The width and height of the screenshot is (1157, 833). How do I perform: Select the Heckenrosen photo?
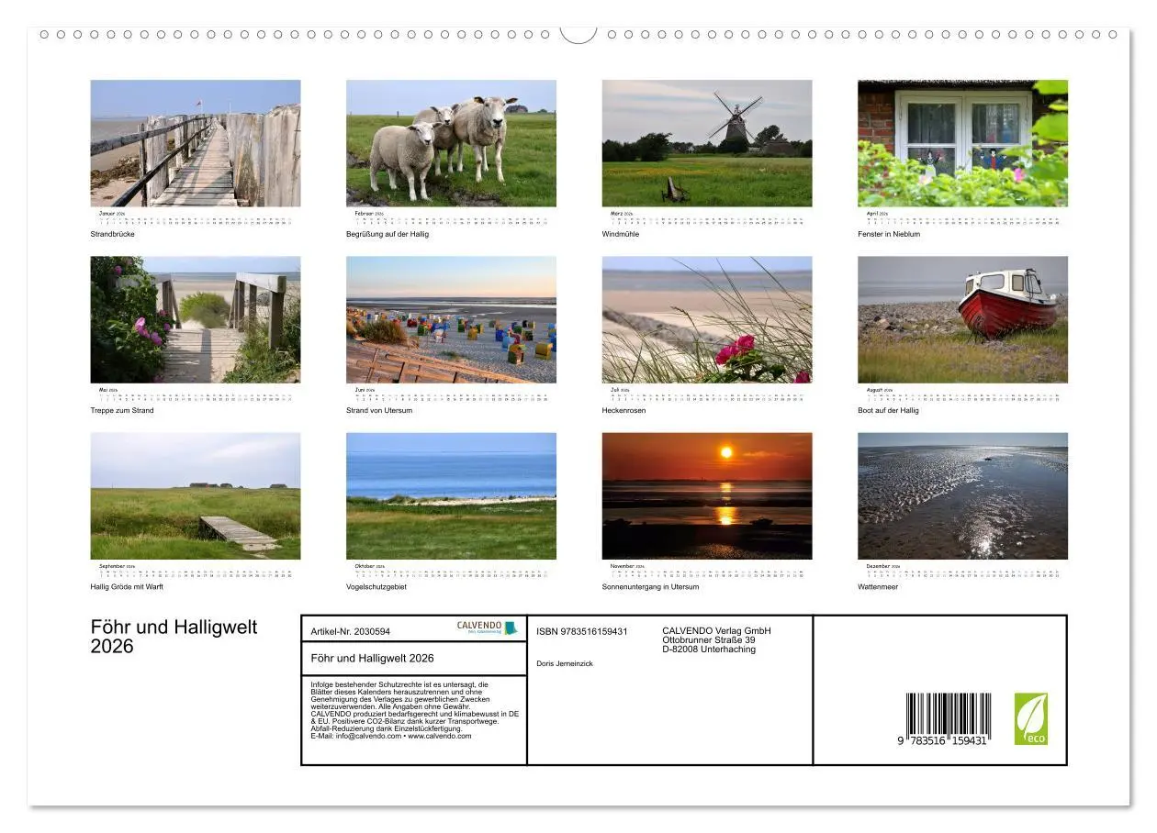click(x=707, y=319)
